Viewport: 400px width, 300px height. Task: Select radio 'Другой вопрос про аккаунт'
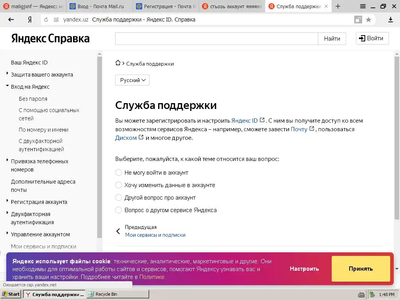(118, 197)
